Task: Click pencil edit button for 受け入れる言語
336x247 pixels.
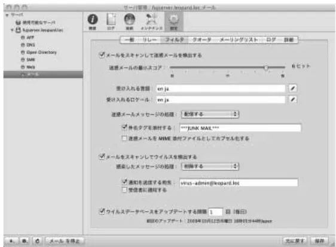Action: point(293,88)
